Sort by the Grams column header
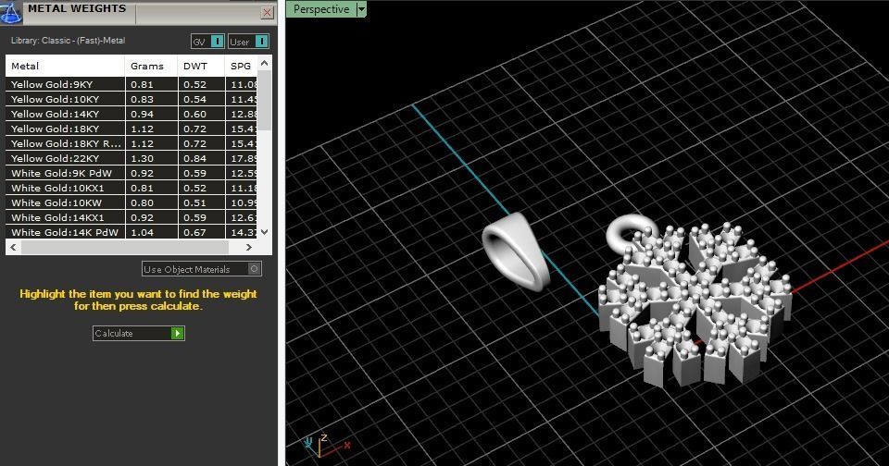 [151, 66]
